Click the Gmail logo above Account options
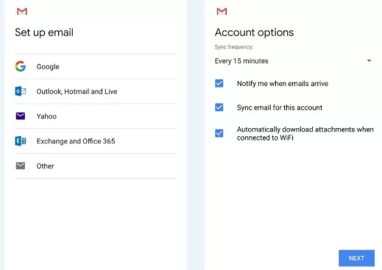Viewport: 382px width, 270px height. [222, 11]
